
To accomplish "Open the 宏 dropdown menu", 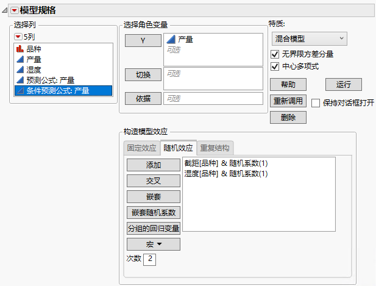I will pyautogui.click(x=154, y=245).
